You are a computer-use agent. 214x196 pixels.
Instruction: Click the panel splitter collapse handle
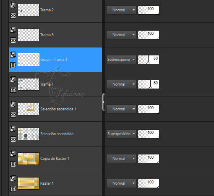104,102
